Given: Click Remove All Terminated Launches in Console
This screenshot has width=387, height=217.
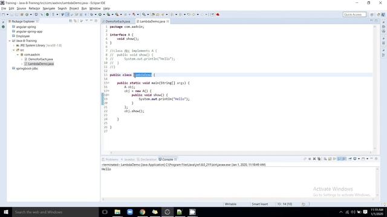Looking at the screenshot, I should (319, 159).
